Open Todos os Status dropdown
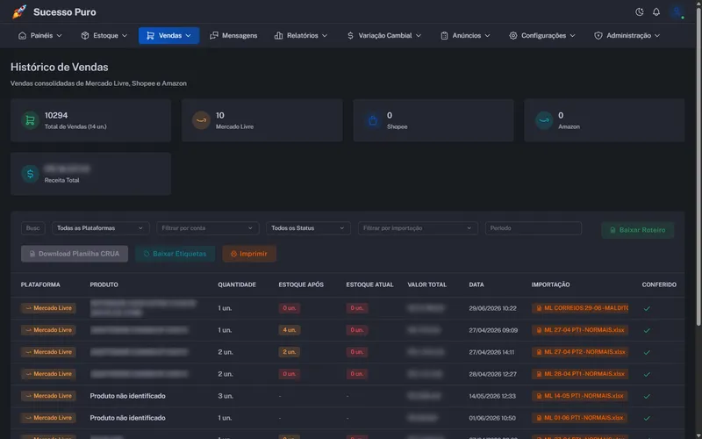This screenshot has height=439, width=702. [x=308, y=228]
